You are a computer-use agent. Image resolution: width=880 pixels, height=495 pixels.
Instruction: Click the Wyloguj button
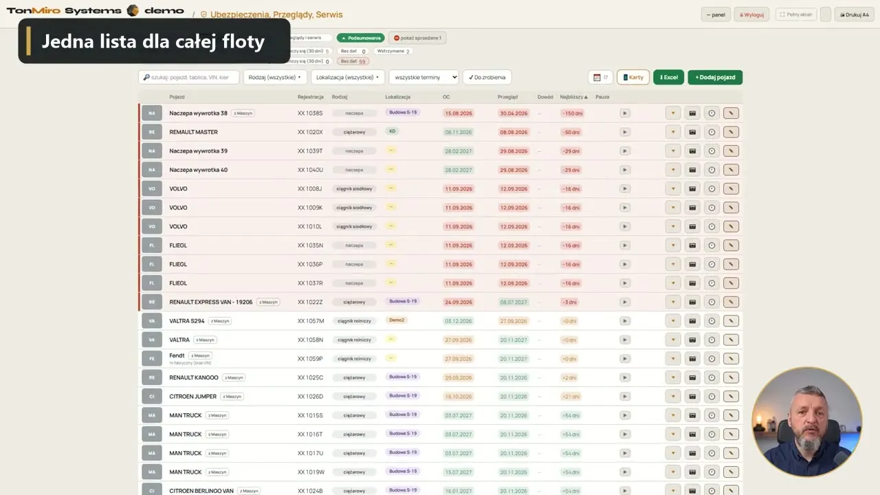tap(751, 14)
